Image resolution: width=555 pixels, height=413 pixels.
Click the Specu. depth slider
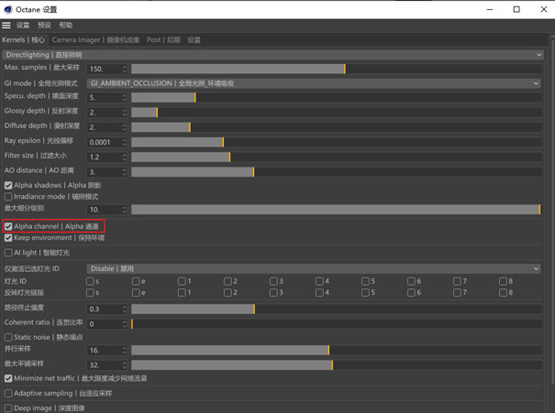(337, 97)
